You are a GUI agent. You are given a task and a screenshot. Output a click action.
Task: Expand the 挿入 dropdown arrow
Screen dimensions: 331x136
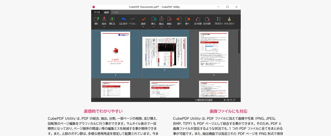[x=154, y=27]
